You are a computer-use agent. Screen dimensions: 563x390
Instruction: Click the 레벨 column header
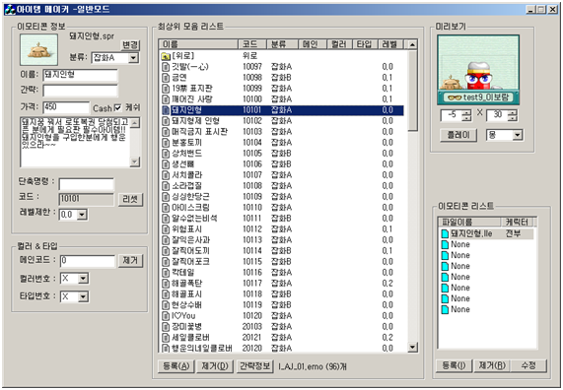click(389, 44)
